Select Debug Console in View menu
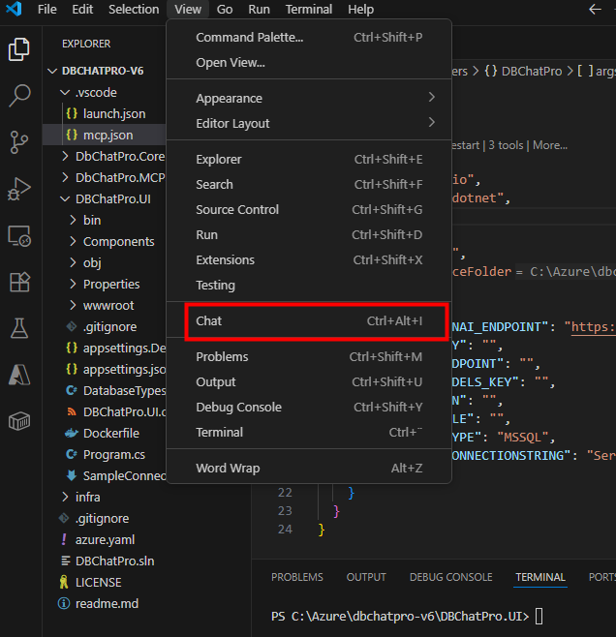The height and width of the screenshot is (637, 616). point(309,407)
